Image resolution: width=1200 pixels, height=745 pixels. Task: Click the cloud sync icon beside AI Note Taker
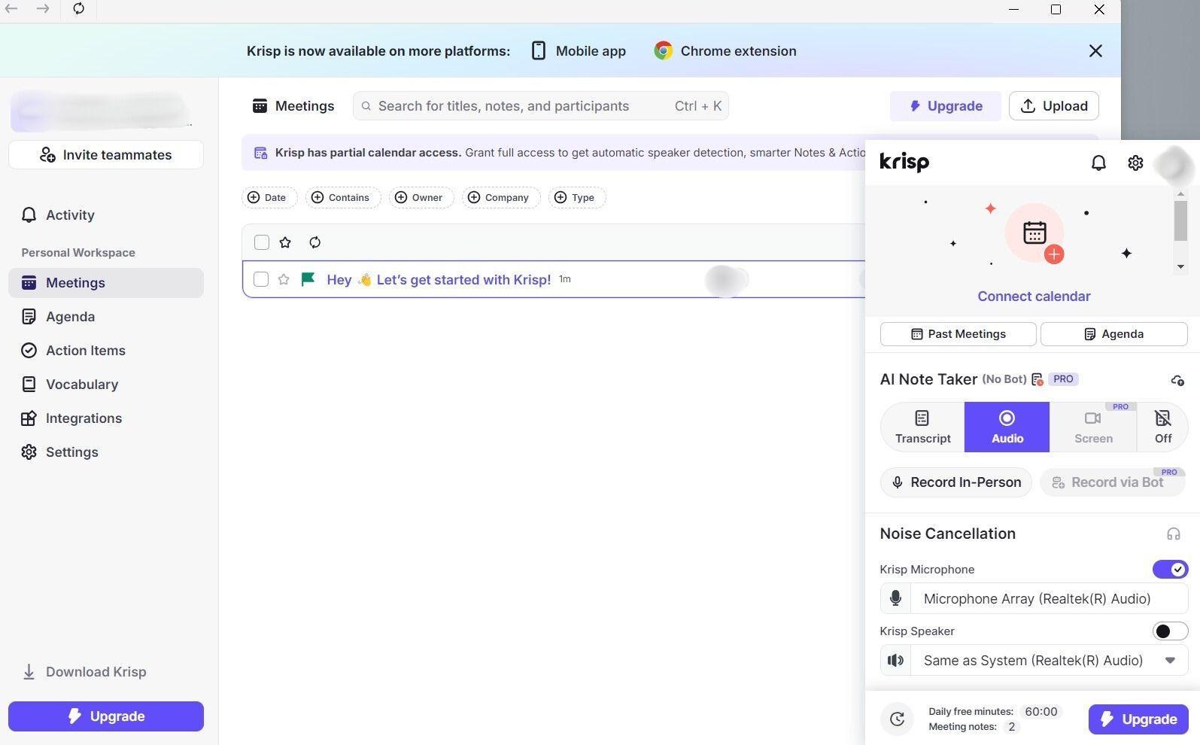pos(1177,380)
